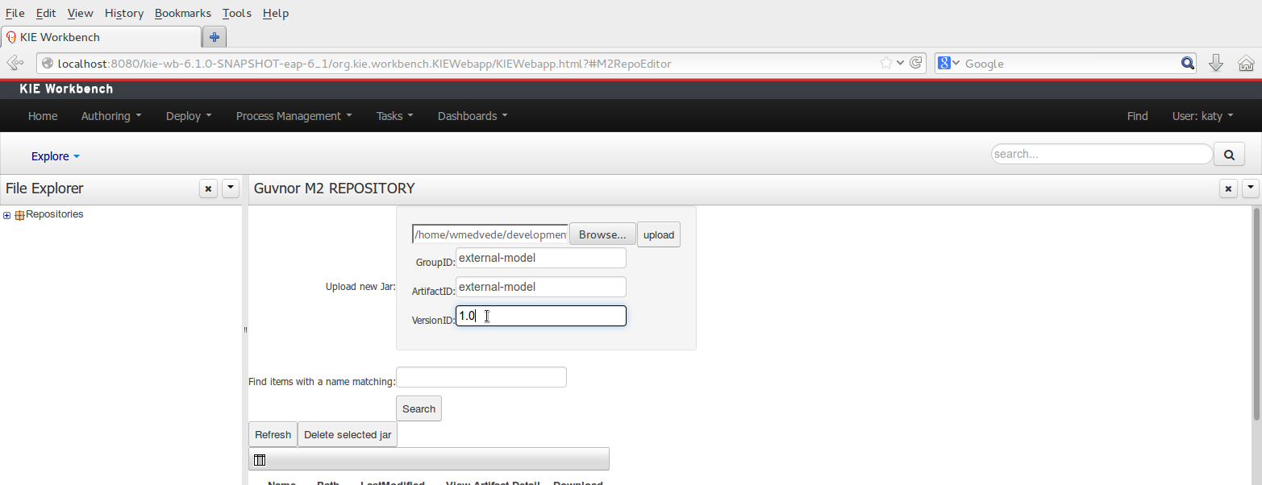Open the Dashboards menu

point(473,116)
